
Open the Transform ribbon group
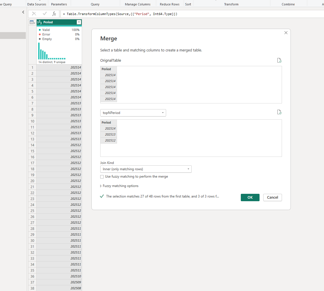[231, 4]
